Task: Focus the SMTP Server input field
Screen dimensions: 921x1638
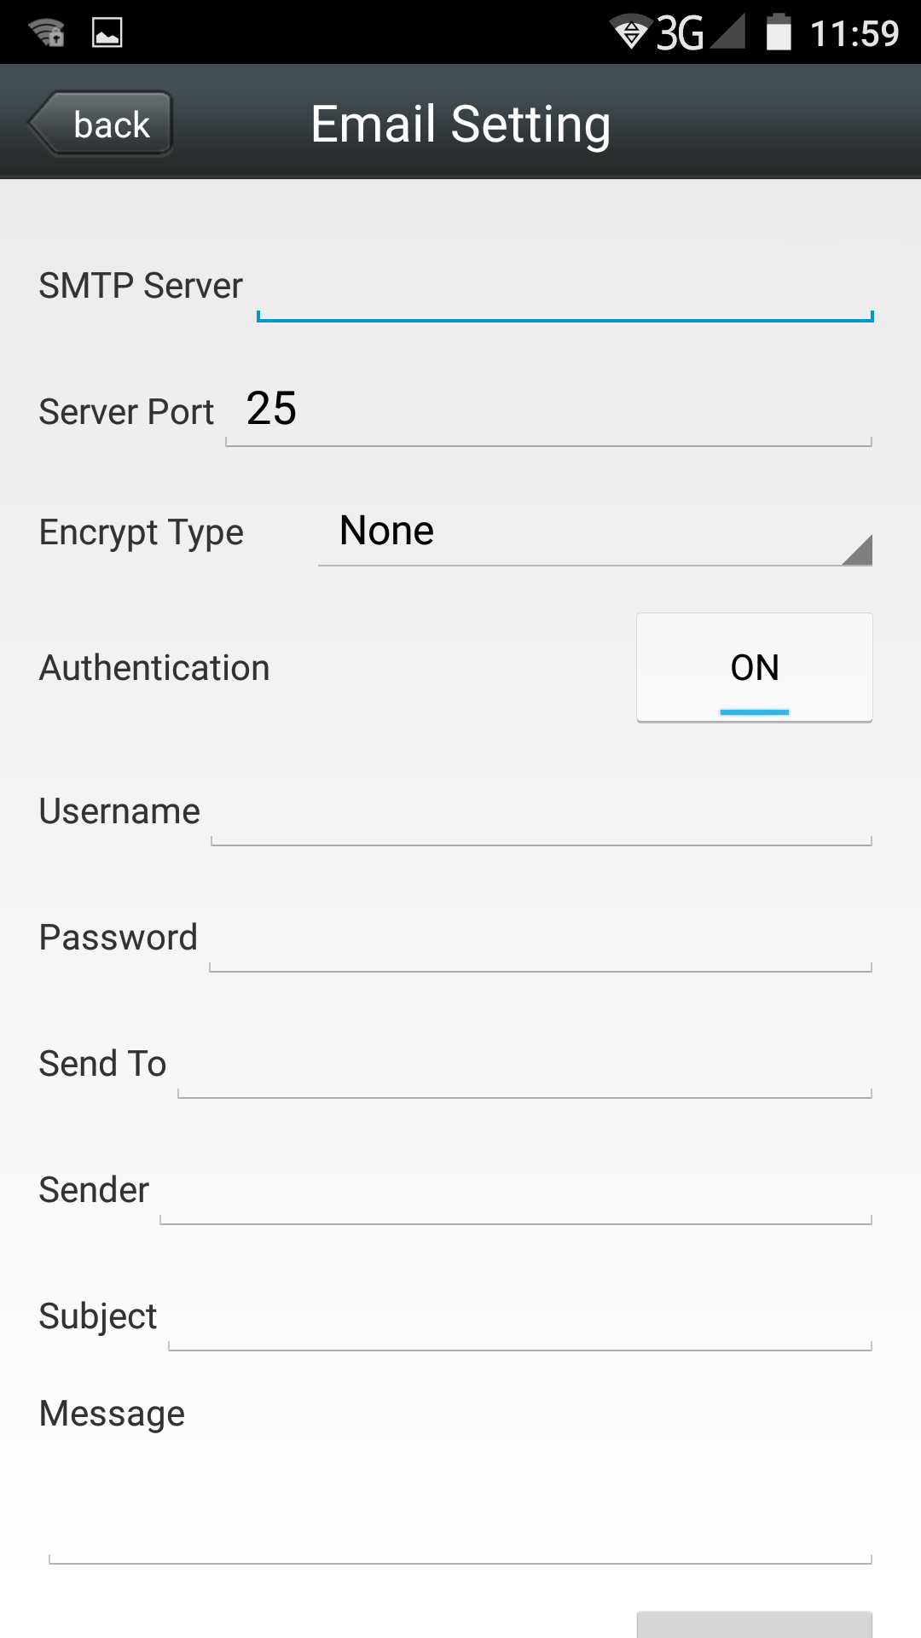Action: click(565, 290)
